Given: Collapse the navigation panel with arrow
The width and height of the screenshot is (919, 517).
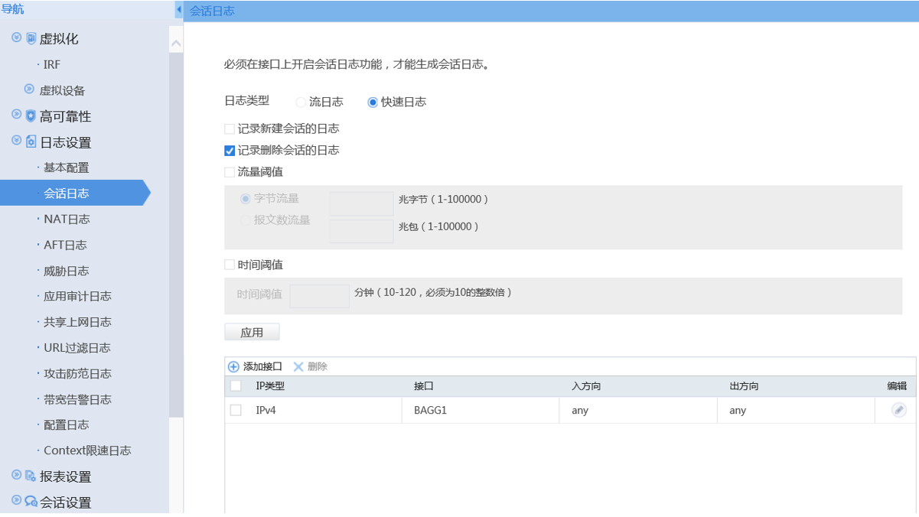Looking at the screenshot, I should click(179, 10).
